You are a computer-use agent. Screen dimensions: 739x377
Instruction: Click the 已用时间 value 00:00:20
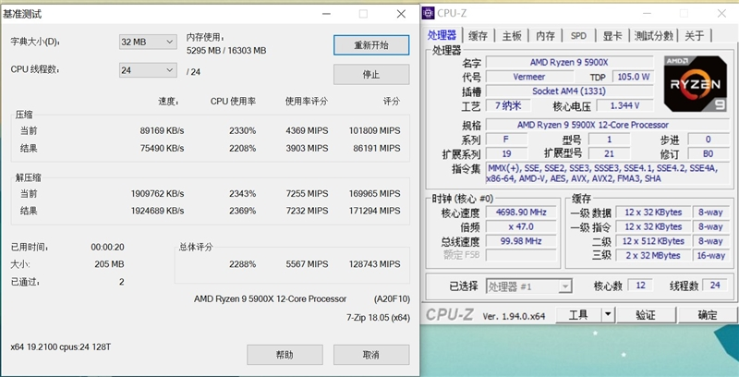107,247
